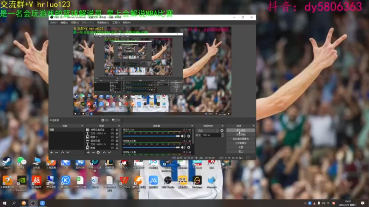Screen dimensions: 369x207
Task: Open the 文件(F) menu in OBS
Action: (54, 23)
